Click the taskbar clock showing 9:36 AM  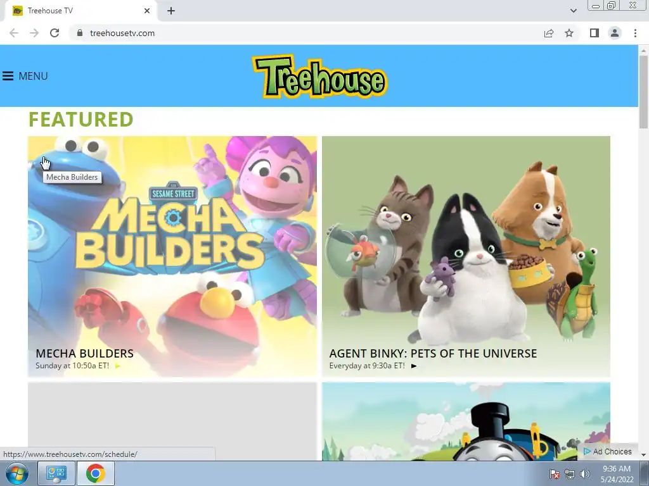tap(617, 474)
